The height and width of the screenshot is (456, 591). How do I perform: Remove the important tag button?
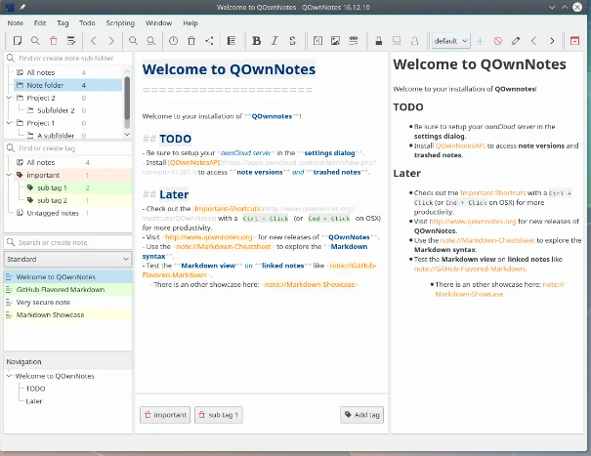[x=165, y=415]
